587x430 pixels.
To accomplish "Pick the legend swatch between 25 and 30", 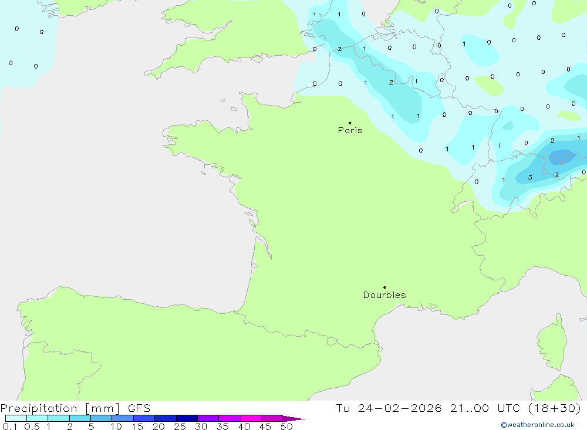I will click(187, 418).
